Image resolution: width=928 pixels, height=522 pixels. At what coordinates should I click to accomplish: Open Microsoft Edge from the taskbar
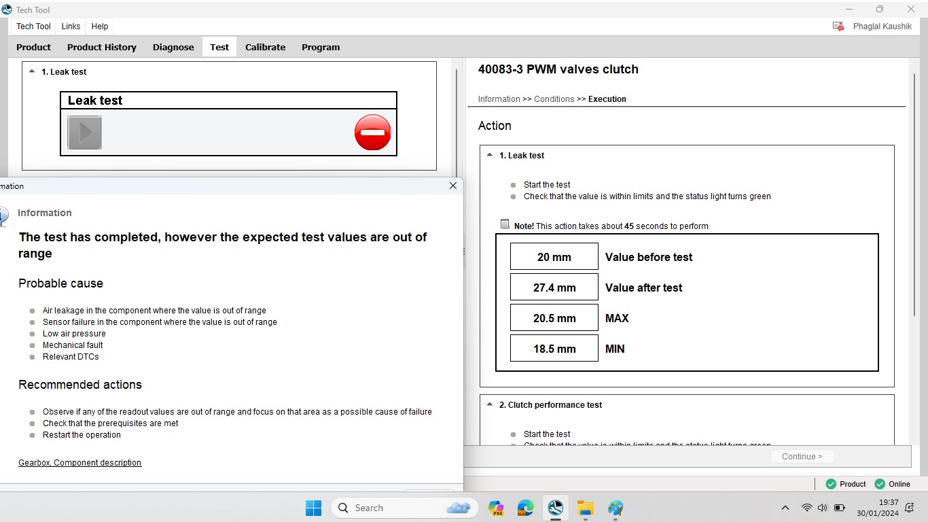point(526,508)
